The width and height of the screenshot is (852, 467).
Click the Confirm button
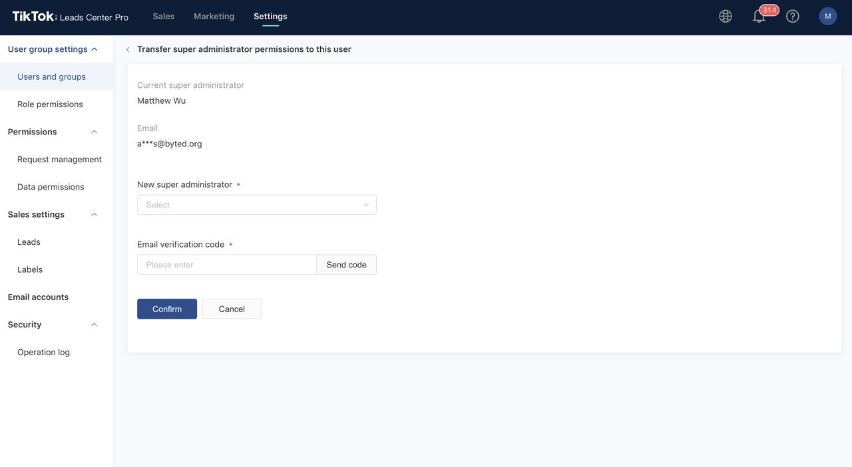tap(167, 309)
